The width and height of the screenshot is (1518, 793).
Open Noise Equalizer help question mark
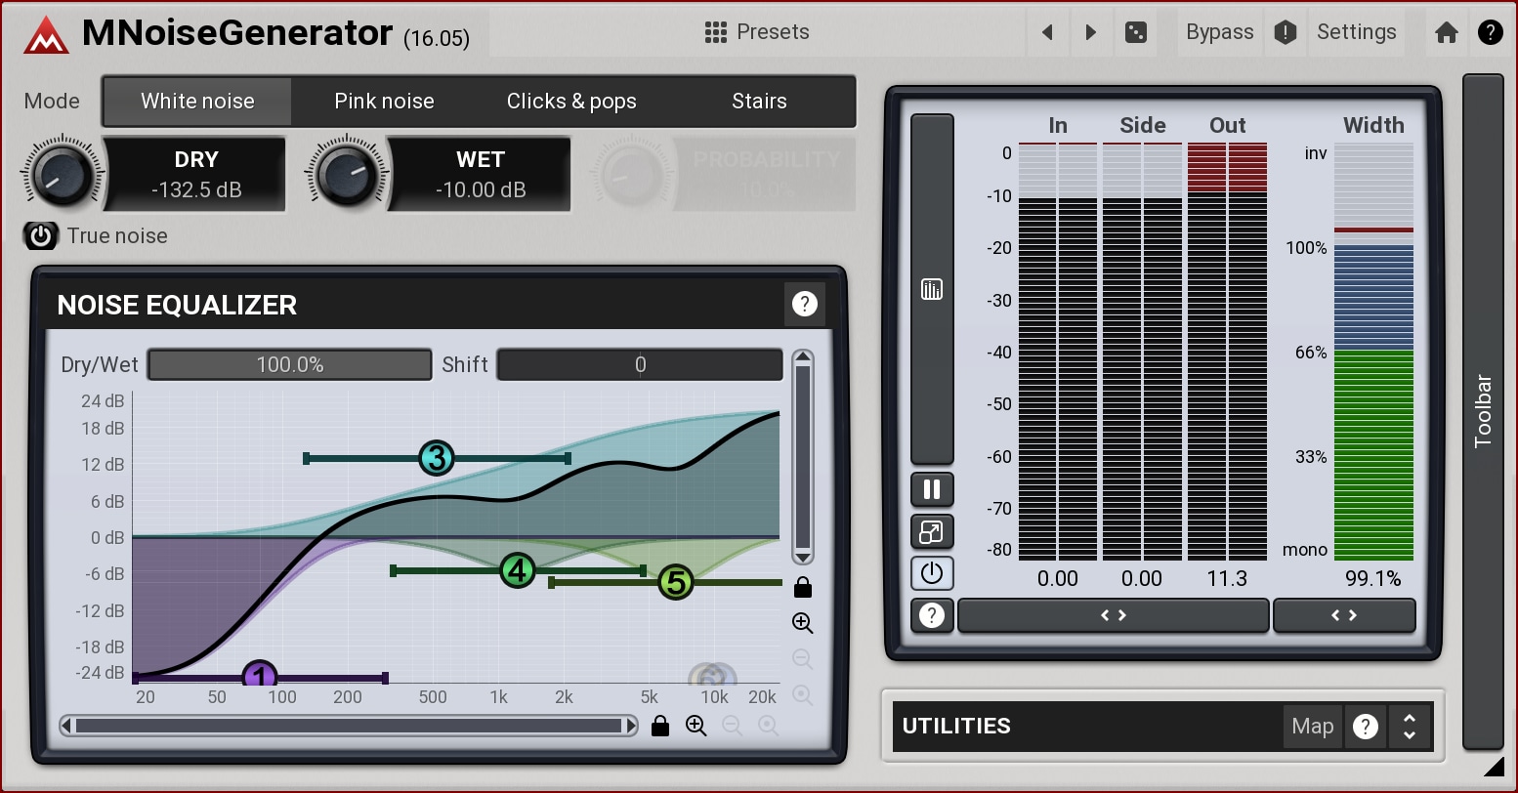pyautogui.click(x=804, y=304)
